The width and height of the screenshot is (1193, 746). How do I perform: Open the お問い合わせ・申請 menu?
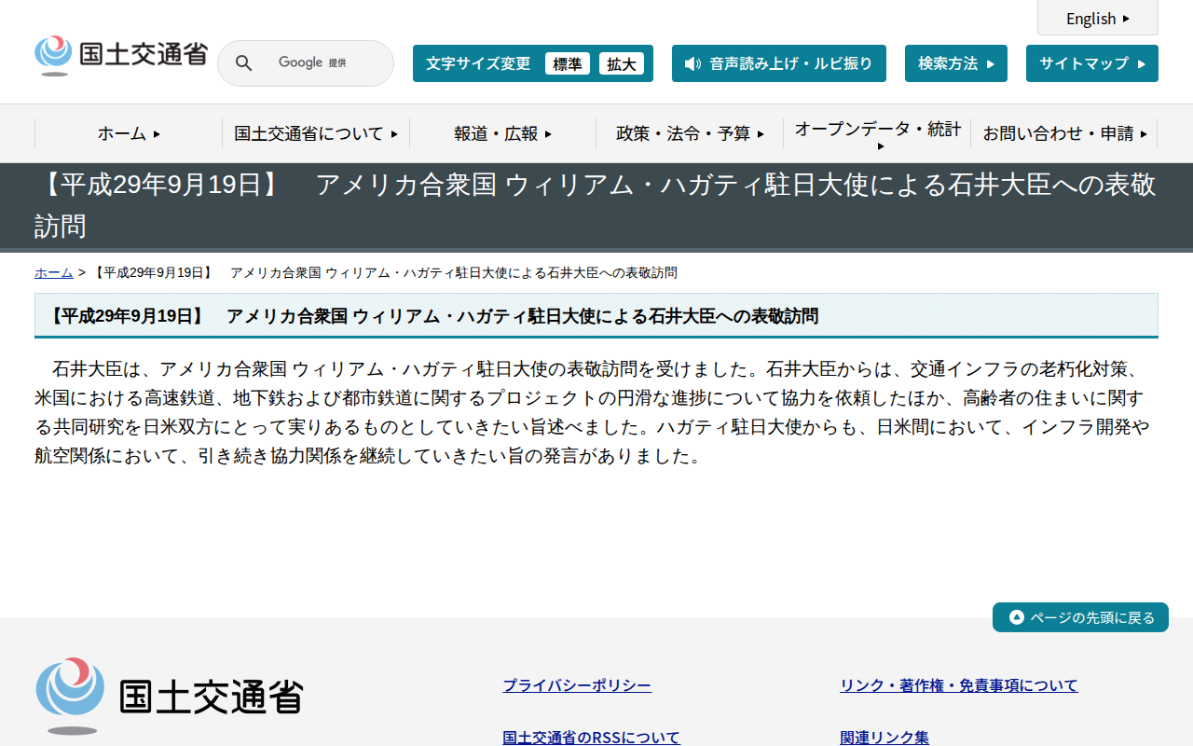tap(1064, 133)
